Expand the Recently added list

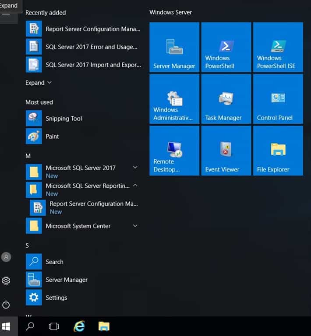39,83
